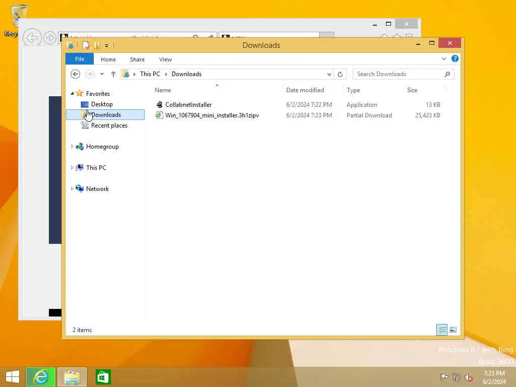516x387 pixels.
Task: Open the File ribbon tab
Action: click(79, 59)
